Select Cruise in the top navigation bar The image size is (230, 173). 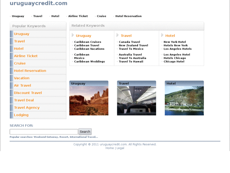tap(102, 16)
